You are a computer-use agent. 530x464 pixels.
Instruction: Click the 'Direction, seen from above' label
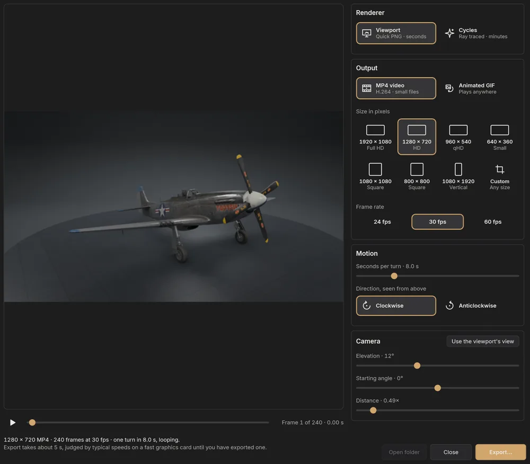pyautogui.click(x=391, y=289)
